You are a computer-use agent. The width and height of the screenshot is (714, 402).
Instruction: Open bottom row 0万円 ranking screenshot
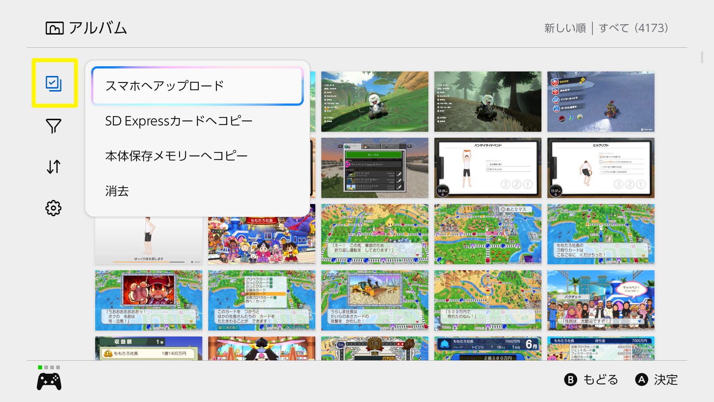coord(375,348)
